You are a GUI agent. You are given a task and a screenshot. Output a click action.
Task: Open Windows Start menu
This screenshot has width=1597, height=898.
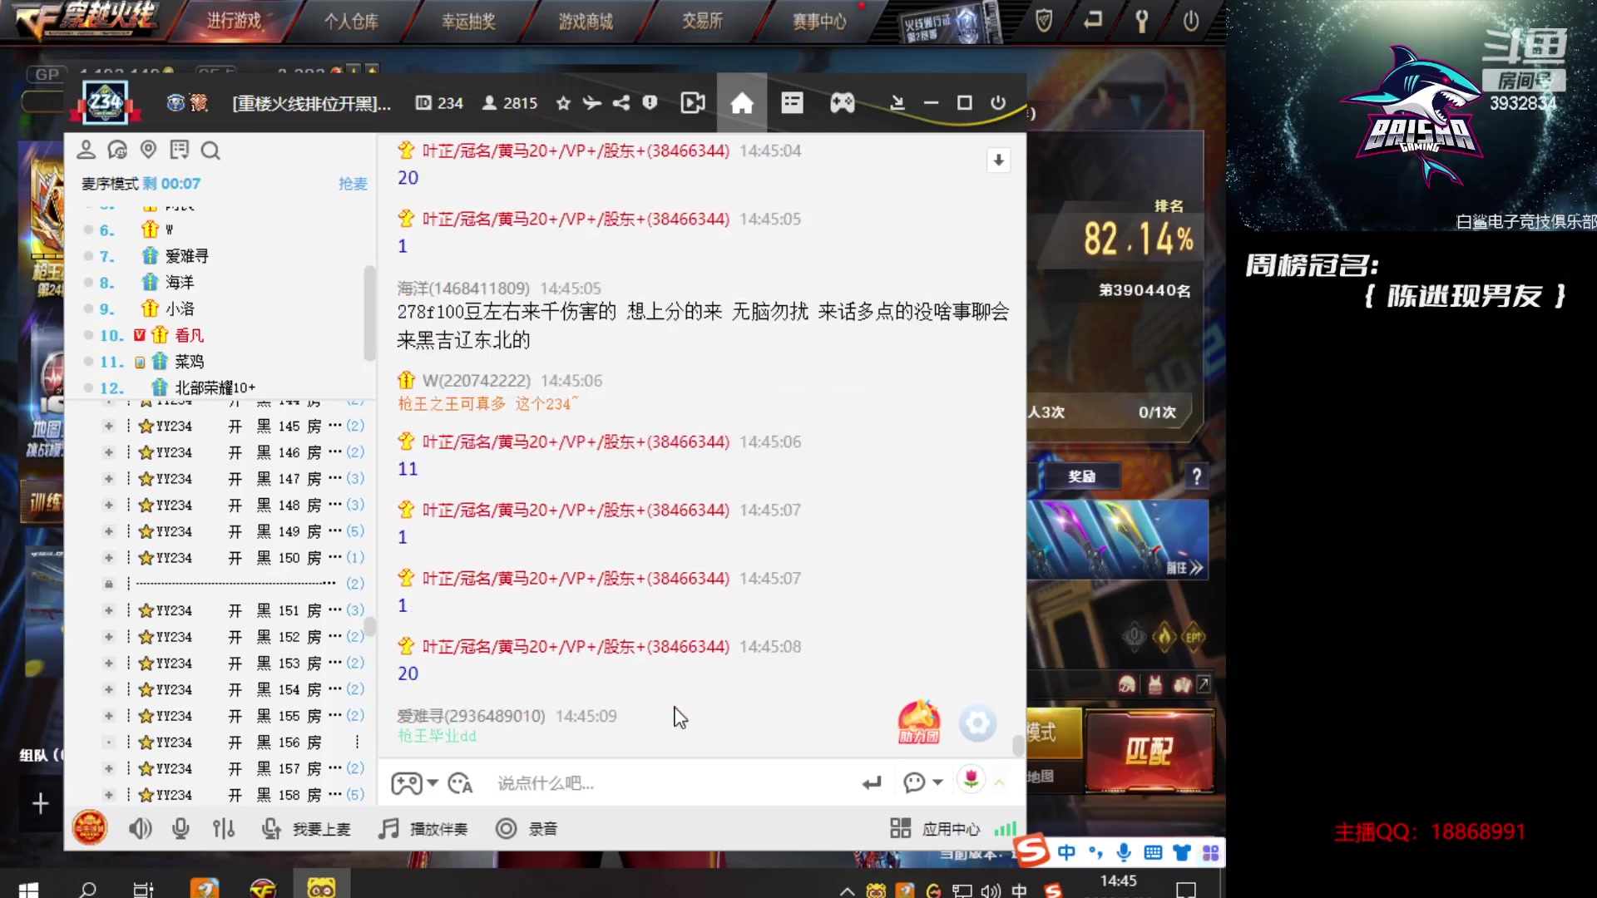pyautogui.click(x=28, y=889)
